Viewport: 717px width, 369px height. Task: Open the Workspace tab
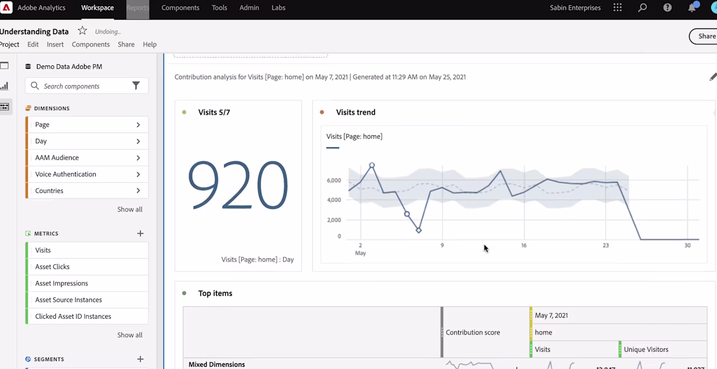coord(97,8)
